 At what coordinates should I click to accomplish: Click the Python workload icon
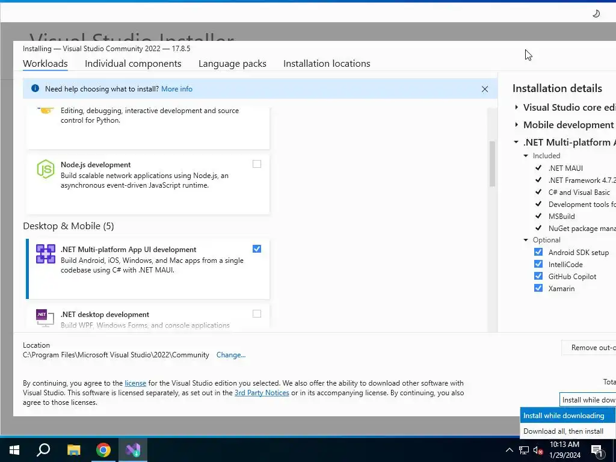coord(46,111)
